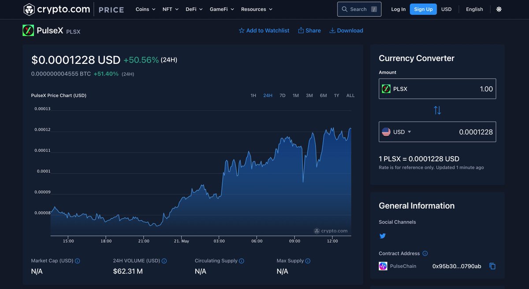Click the Contract Address info icon

pos(425,253)
